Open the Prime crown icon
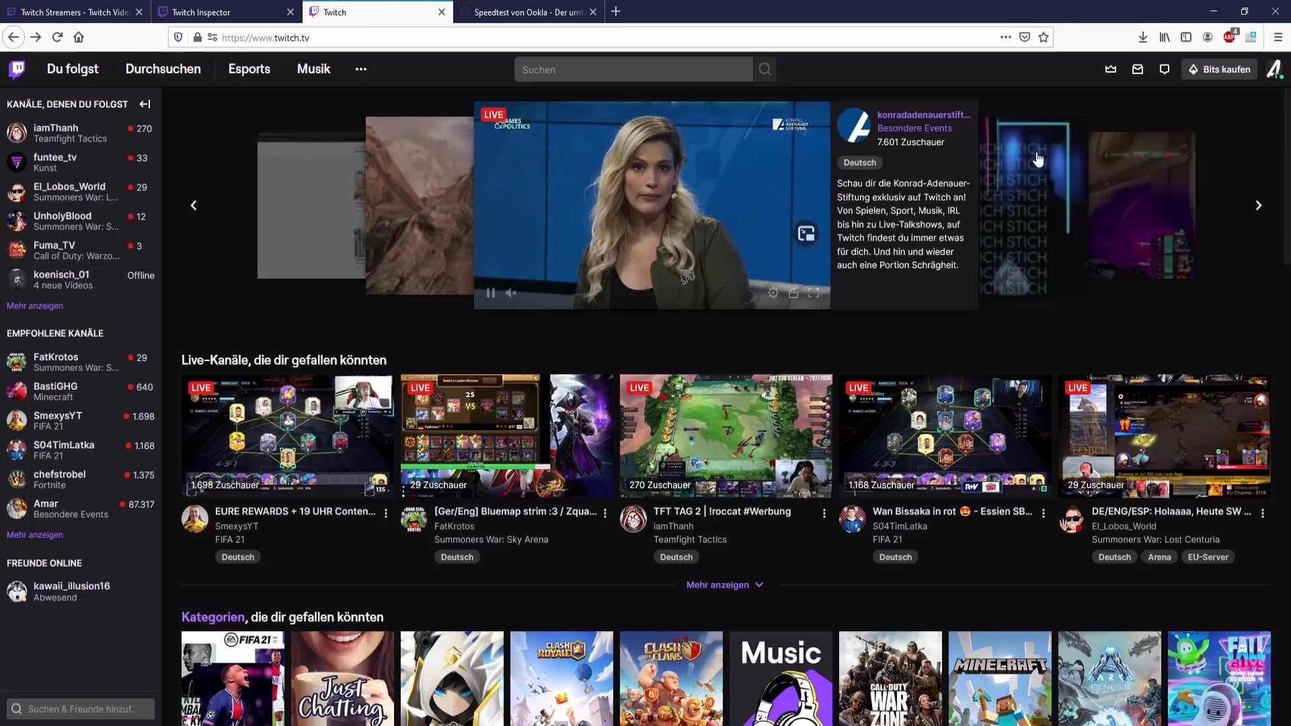 [x=1111, y=69]
